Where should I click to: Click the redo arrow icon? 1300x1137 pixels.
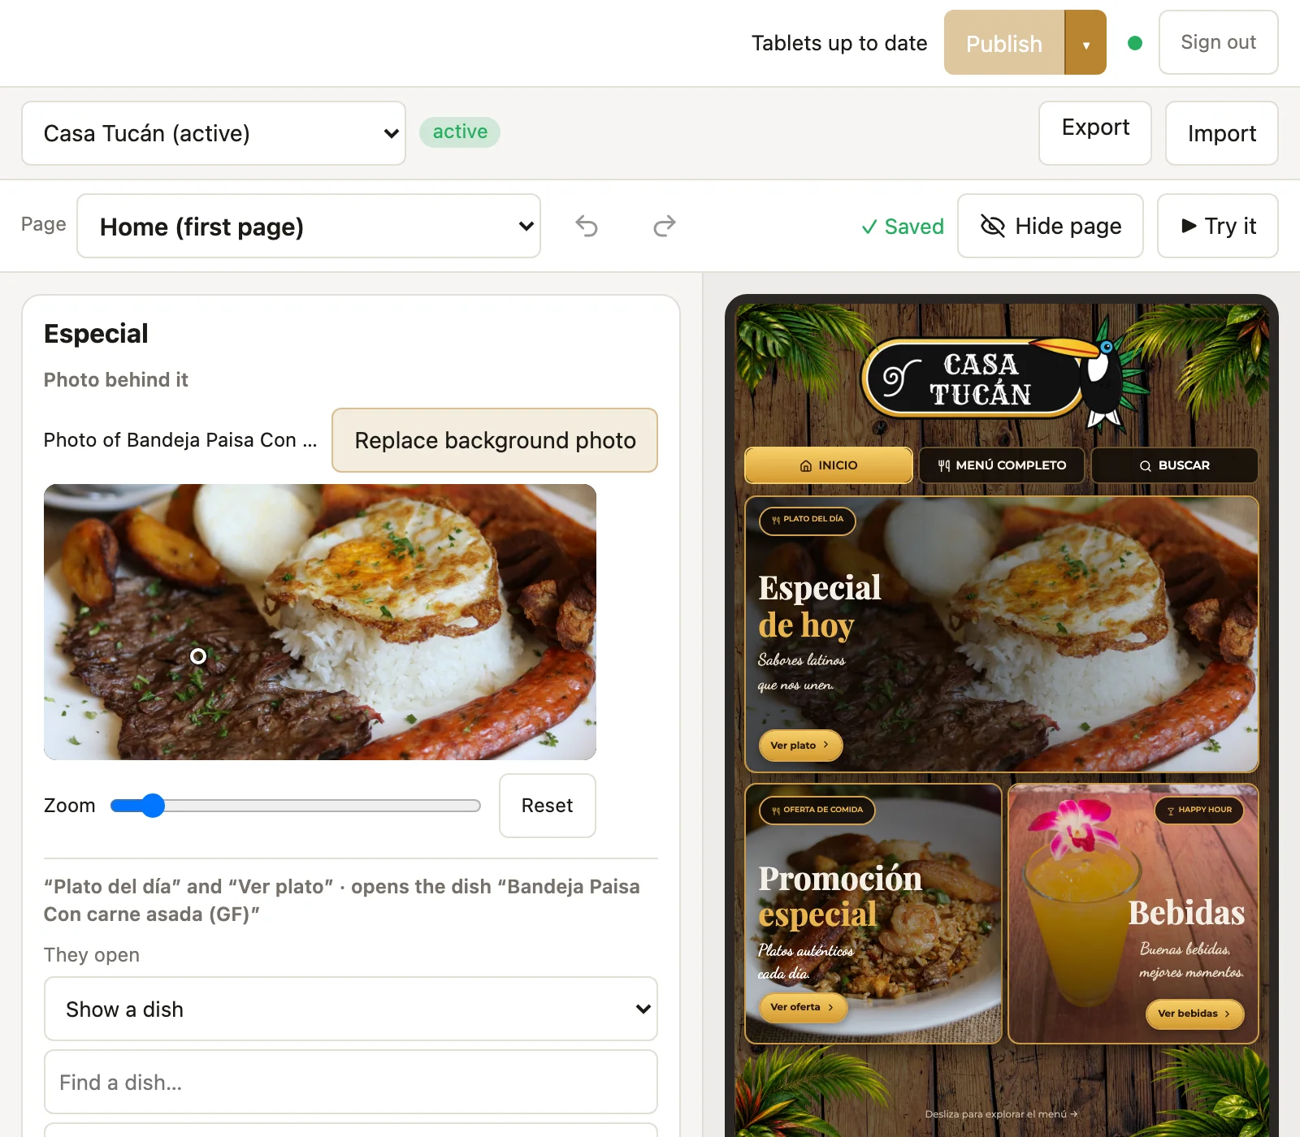pos(665,226)
